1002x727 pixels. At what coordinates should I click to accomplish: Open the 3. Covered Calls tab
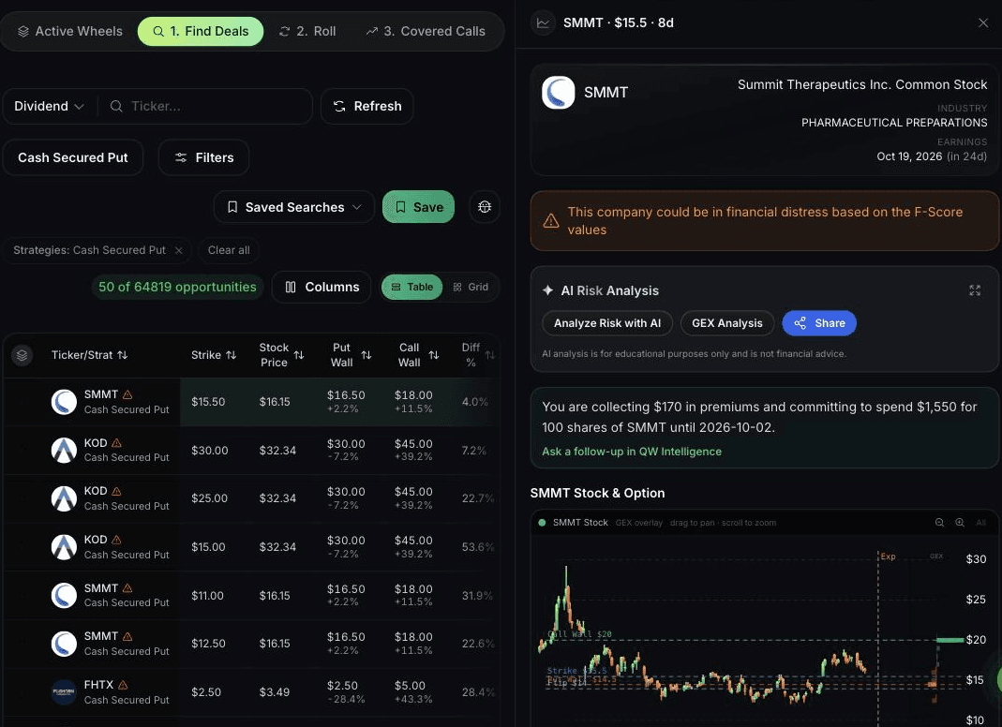click(426, 31)
